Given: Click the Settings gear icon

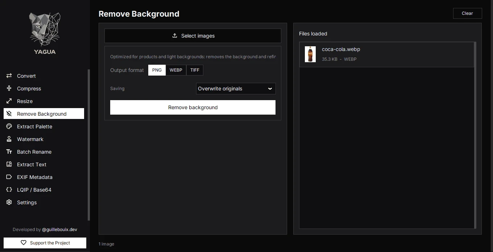Looking at the screenshot, I should [9, 202].
